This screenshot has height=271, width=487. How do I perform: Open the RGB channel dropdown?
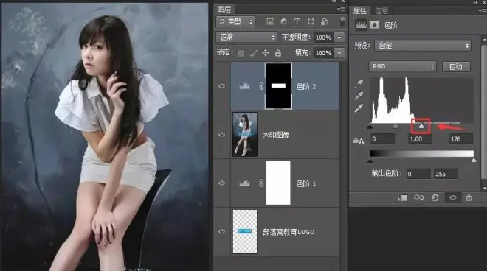(x=403, y=66)
